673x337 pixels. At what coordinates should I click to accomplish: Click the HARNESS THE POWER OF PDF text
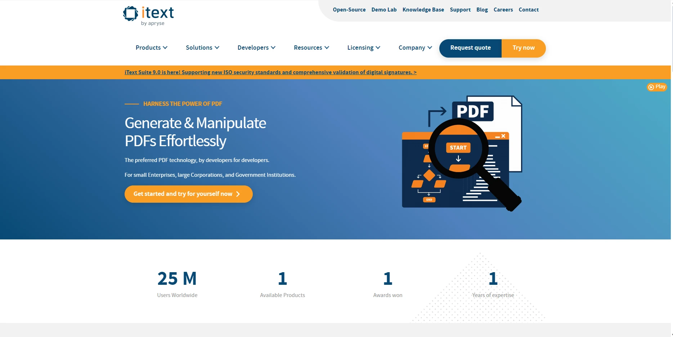tap(183, 104)
